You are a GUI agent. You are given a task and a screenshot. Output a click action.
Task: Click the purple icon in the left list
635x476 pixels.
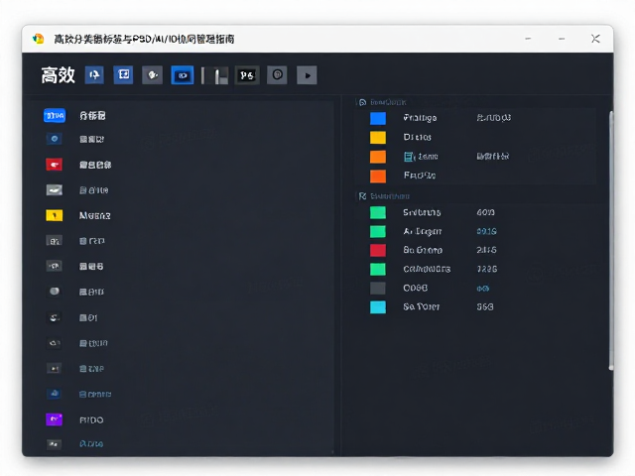pos(54,419)
